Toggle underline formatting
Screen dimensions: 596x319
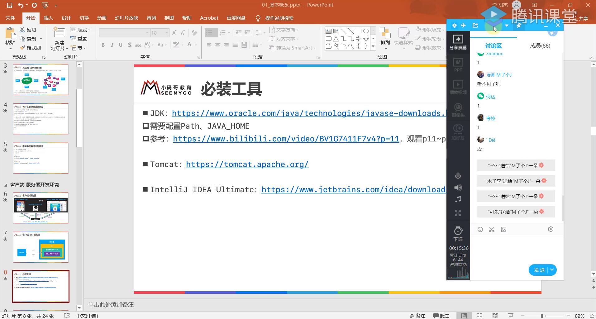[x=121, y=45]
